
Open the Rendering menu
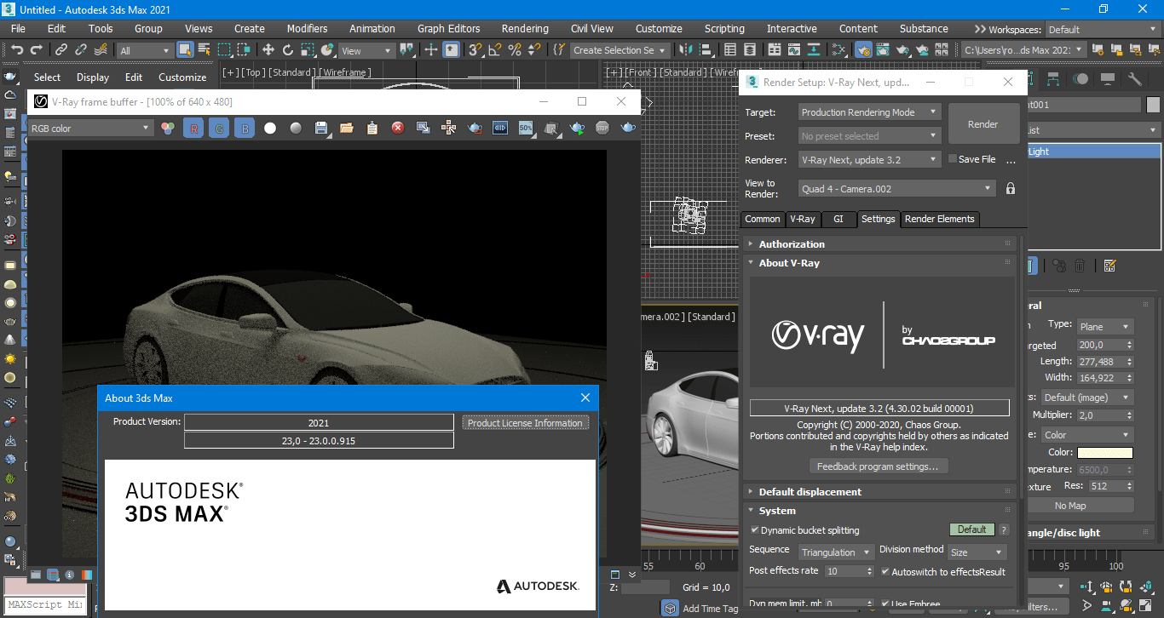point(525,28)
